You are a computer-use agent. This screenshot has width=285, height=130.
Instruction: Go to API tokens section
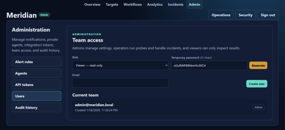(x=36, y=85)
